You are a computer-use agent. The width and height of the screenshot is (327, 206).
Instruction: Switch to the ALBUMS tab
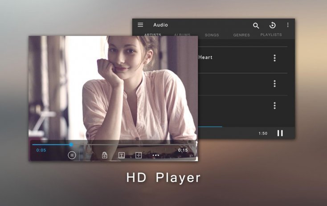[x=182, y=35]
